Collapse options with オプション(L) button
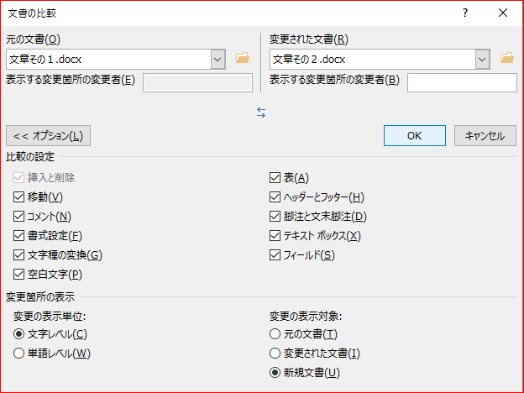The height and width of the screenshot is (393, 524). [x=48, y=136]
